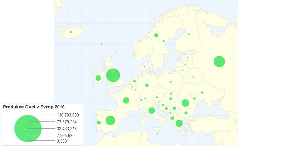292x146 pixels.
Task: Select the bubble over Germany
Action: [147, 85]
